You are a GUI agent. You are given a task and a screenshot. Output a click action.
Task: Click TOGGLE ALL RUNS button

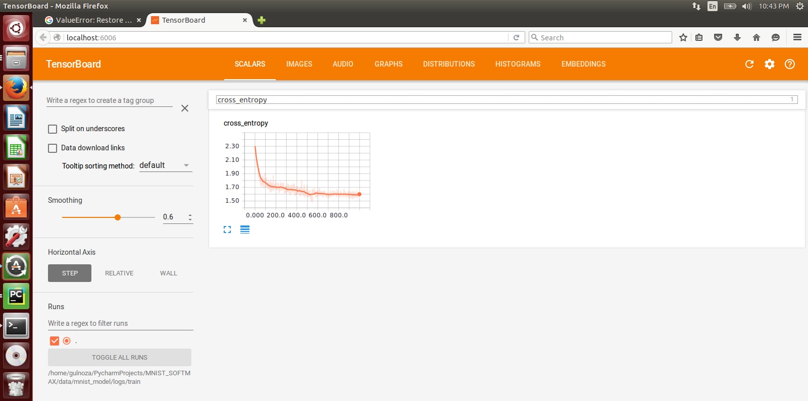point(120,358)
